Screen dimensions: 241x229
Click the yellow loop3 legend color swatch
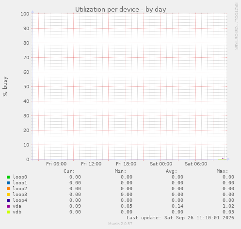[x=8, y=195]
